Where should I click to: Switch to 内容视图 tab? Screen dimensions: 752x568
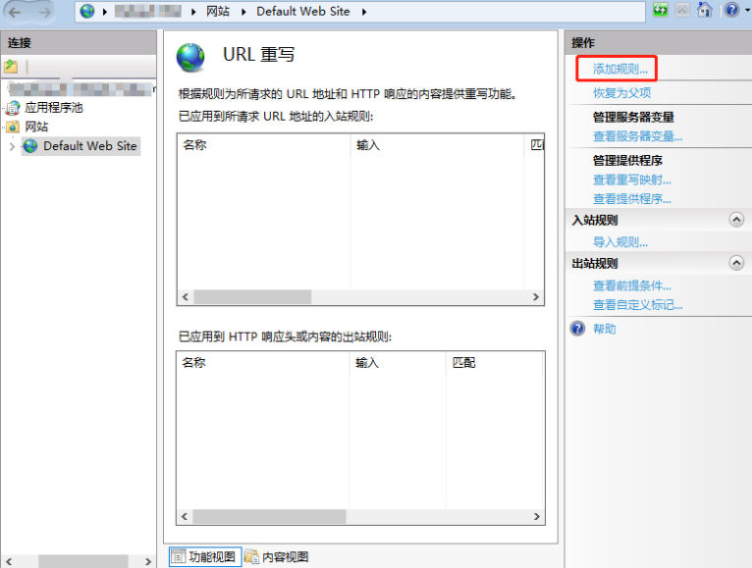pos(278,556)
